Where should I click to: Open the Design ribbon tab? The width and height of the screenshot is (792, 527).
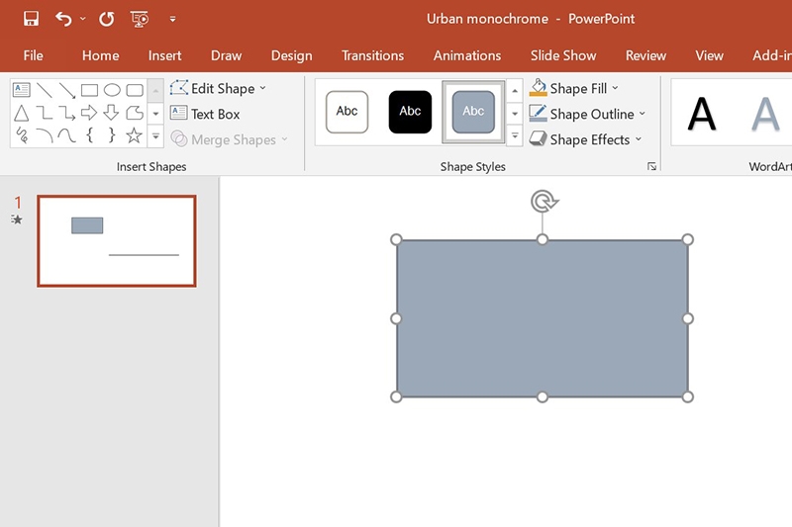[x=291, y=55]
